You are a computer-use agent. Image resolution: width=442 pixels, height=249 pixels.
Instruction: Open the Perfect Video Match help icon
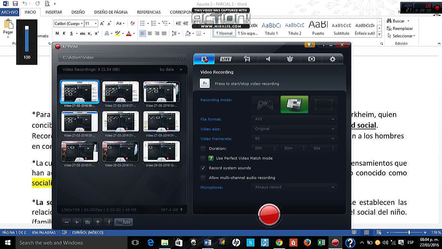click(211, 158)
